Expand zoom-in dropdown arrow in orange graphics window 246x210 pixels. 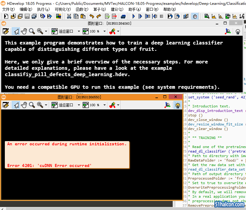pos(46,105)
